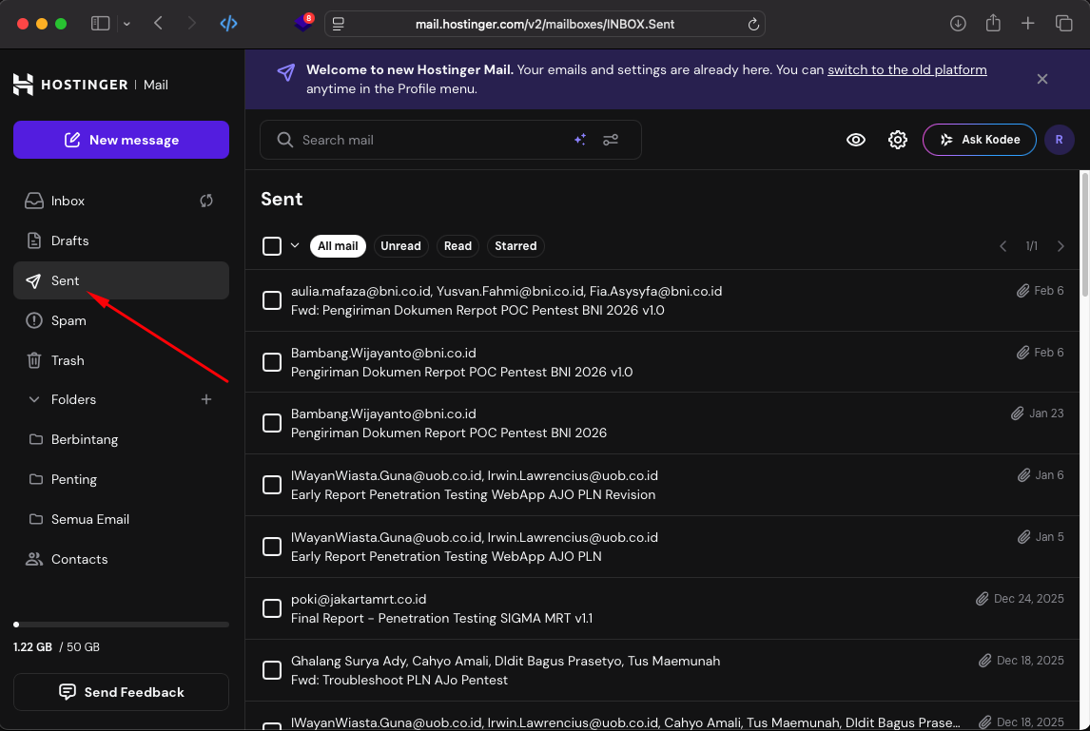Select the poki@jakartamrt.co.id email checkbox
1090x731 pixels.
tap(272, 608)
